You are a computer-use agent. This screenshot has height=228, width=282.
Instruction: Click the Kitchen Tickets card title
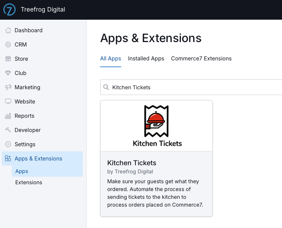[132, 163]
